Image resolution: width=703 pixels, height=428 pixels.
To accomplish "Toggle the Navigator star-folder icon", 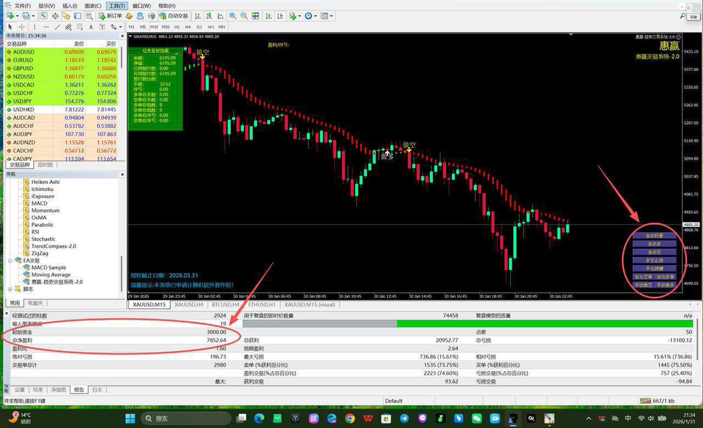I will point(67,16).
